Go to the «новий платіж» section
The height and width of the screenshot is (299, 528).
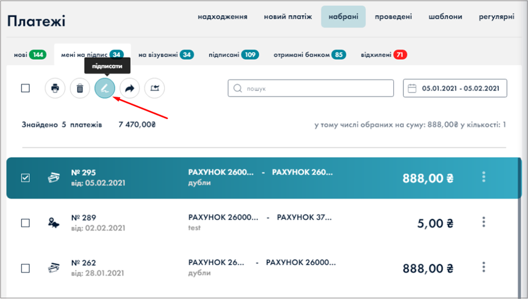288,17
